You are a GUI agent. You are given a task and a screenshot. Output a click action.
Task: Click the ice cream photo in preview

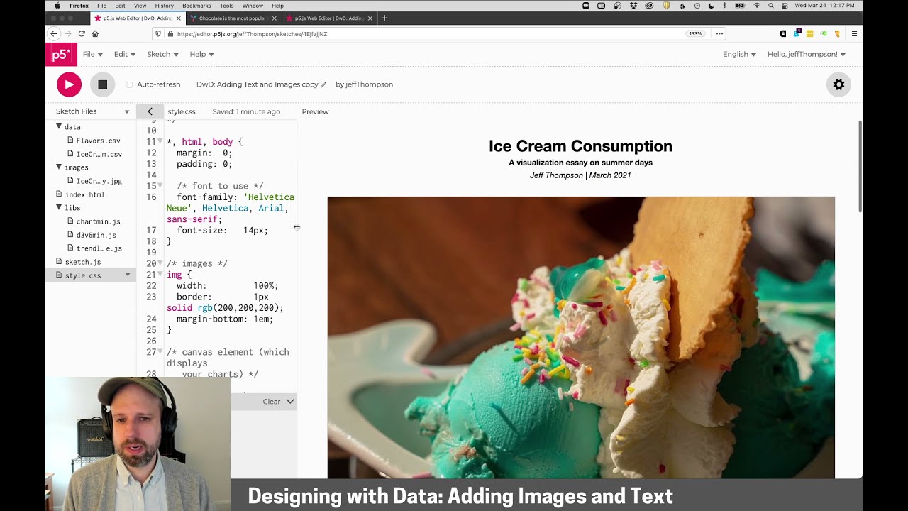pos(581,338)
